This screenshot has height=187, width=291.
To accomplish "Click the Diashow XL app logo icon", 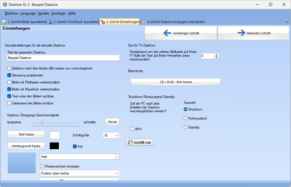I will pyautogui.click(x=5, y=4).
